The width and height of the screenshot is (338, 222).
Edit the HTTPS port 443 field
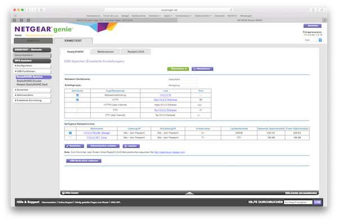coord(201,105)
